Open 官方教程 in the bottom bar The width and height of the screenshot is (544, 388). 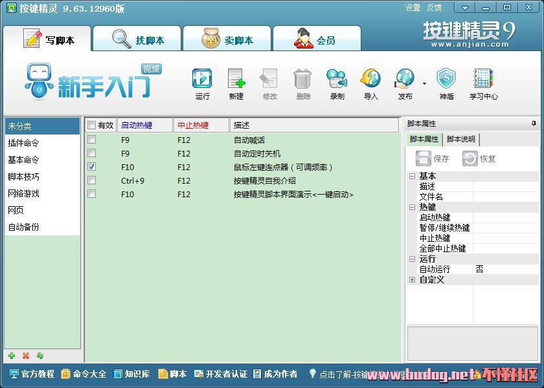point(32,374)
